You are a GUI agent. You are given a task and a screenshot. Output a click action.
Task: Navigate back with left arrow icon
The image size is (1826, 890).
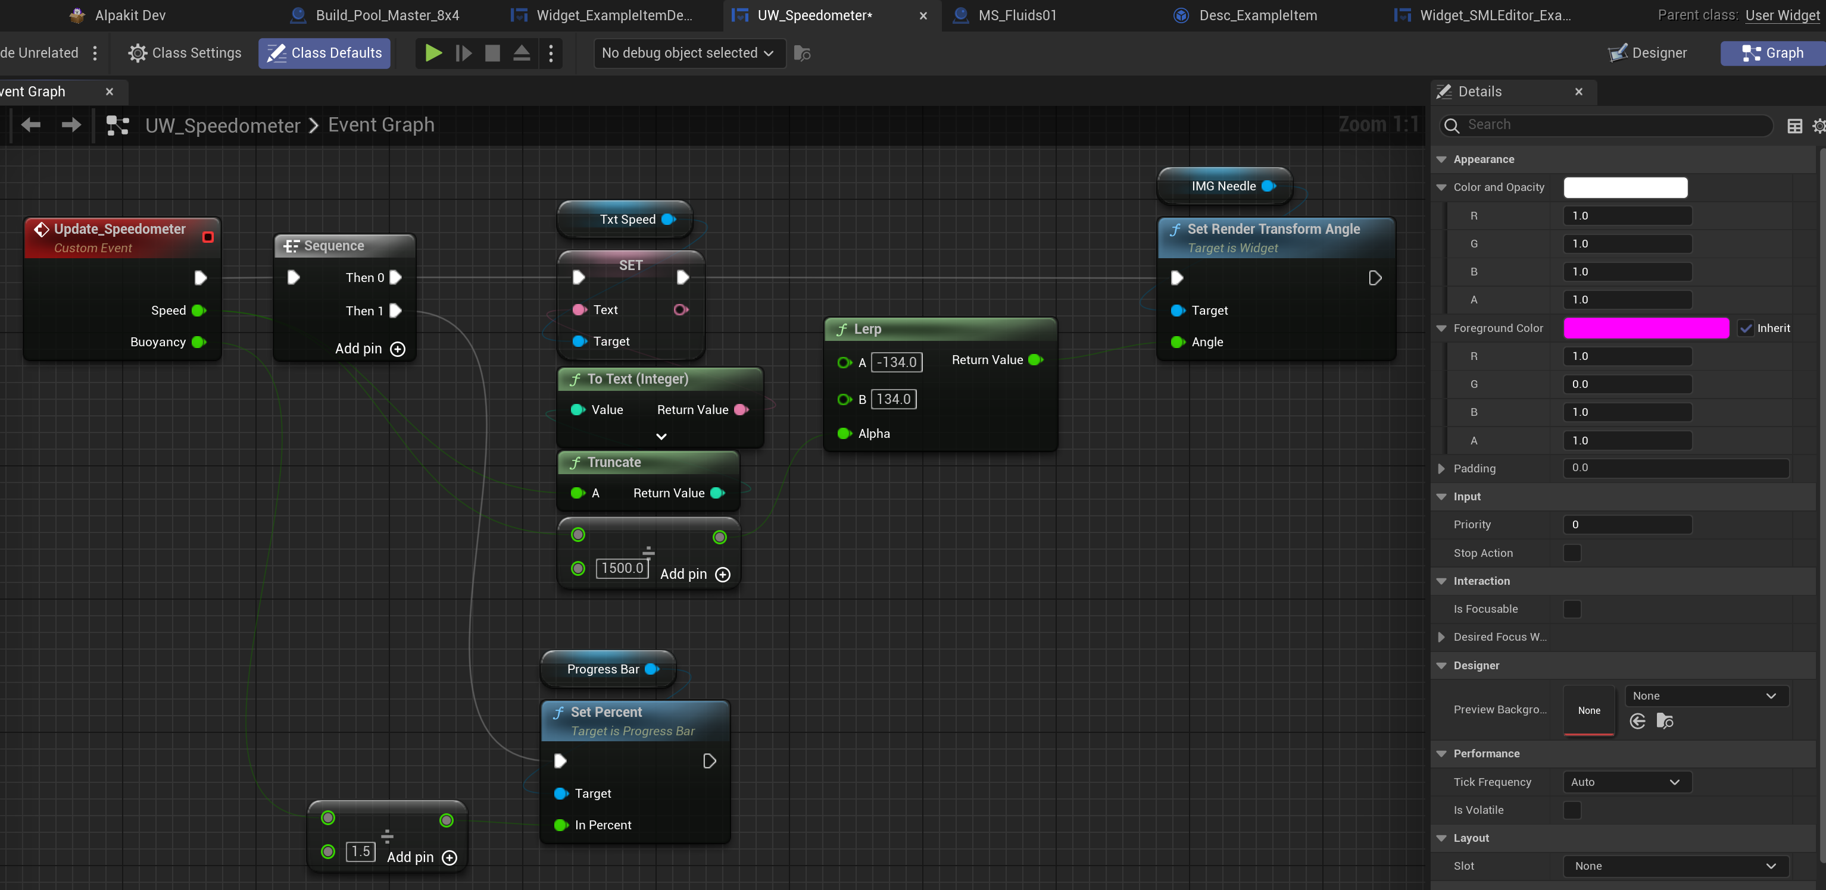[x=30, y=126]
